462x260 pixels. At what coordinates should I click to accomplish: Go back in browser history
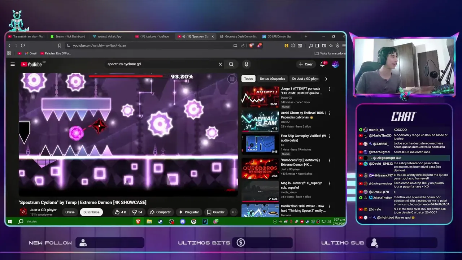pyautogui.click(x=10, y=45)
